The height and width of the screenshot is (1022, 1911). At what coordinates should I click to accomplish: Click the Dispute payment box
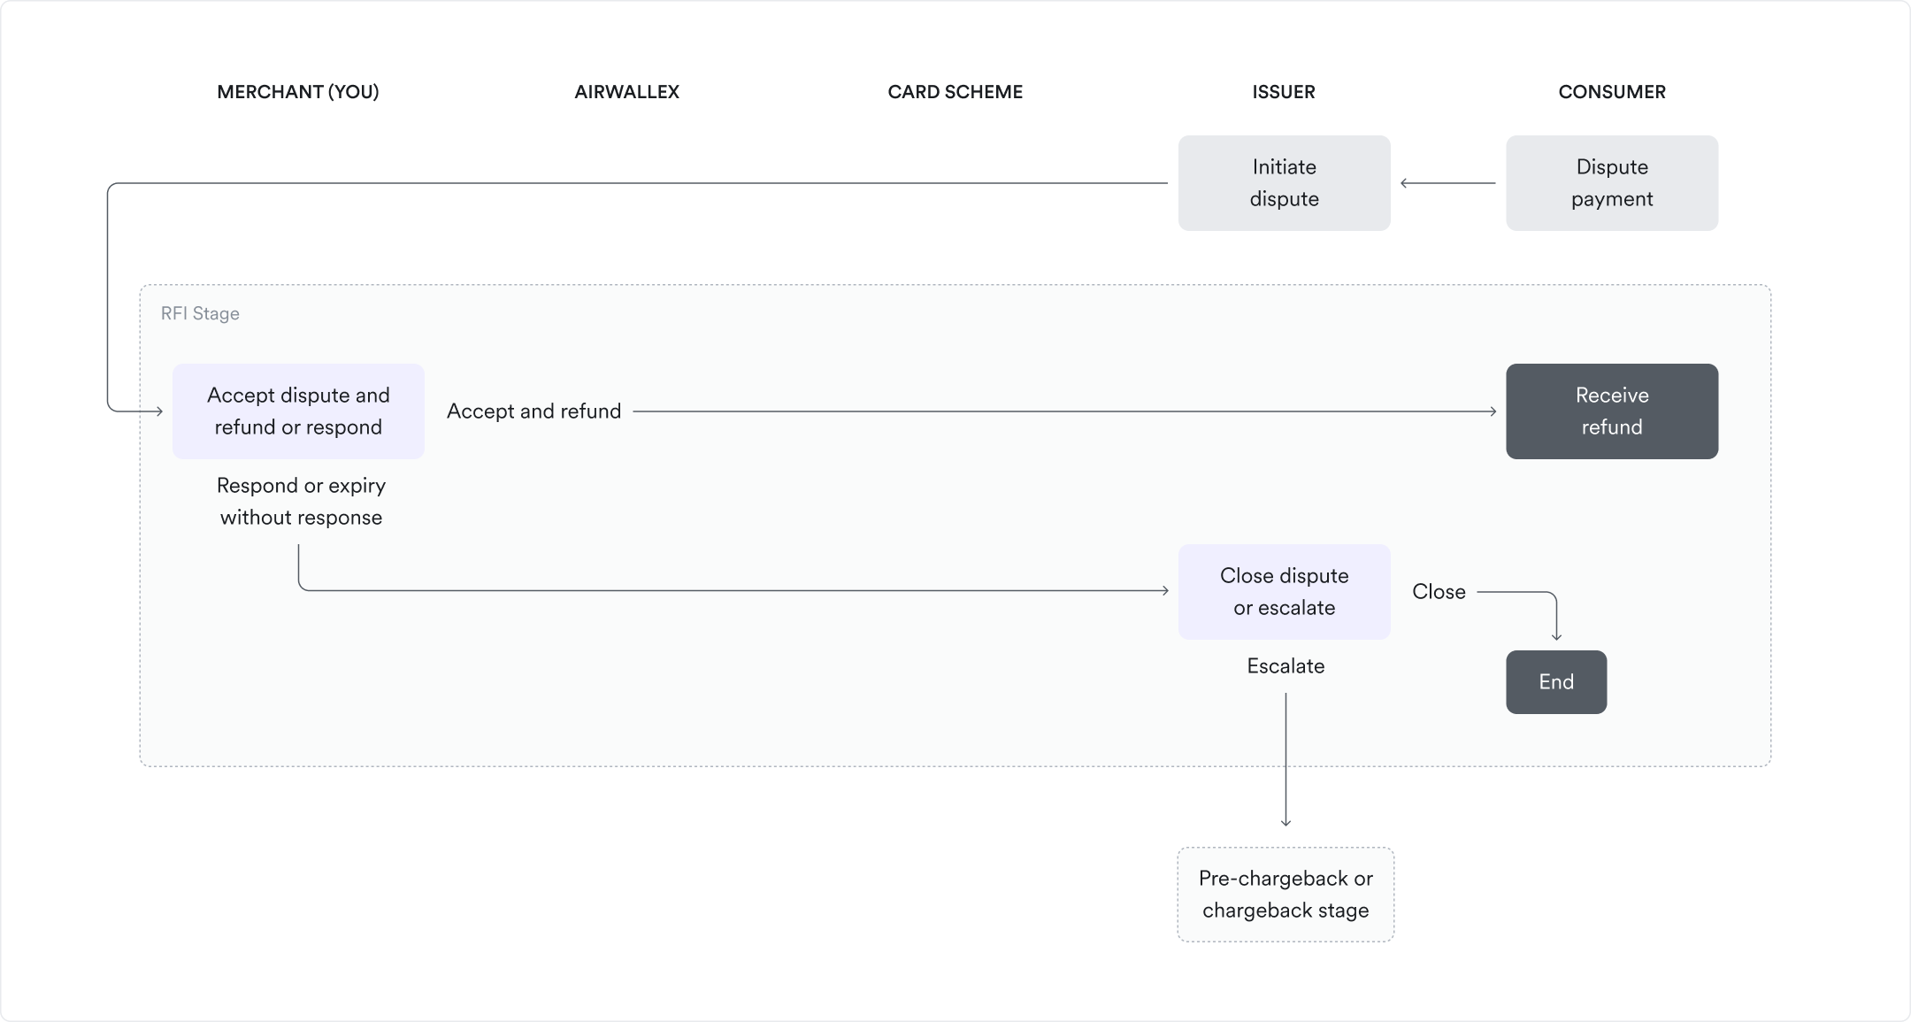tap(1611, 183)
